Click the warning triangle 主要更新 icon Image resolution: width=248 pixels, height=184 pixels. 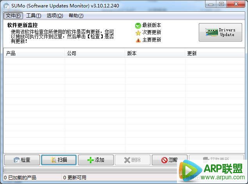pyautogui.click(x=138, y=40)
